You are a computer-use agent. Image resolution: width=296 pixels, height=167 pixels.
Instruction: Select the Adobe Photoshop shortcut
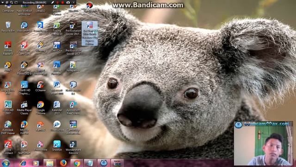57,68
